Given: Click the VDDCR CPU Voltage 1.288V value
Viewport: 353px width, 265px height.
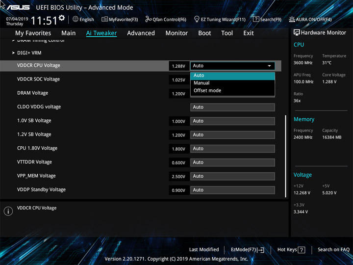Looking at the screenshot, I should (x=178, y=66).
